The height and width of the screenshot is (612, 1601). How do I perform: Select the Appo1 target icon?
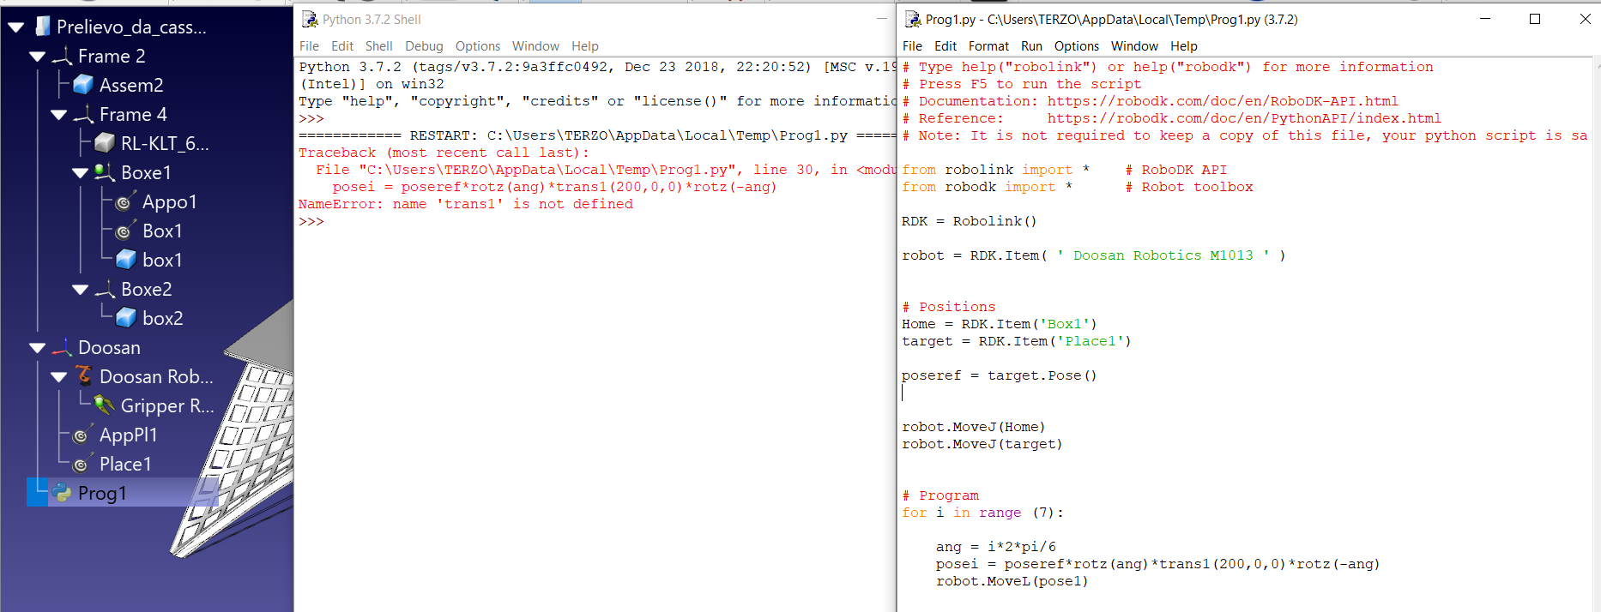[x=125, y=201]
